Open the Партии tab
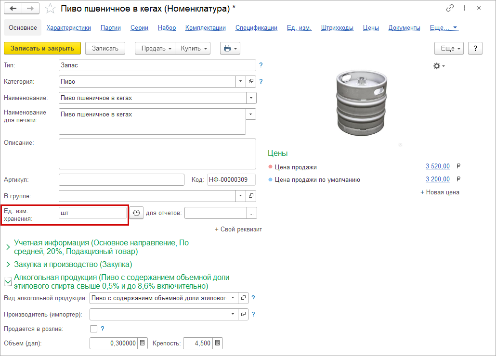Image resolution: width=496 pixels, height=356 pixels. point(111,28)
